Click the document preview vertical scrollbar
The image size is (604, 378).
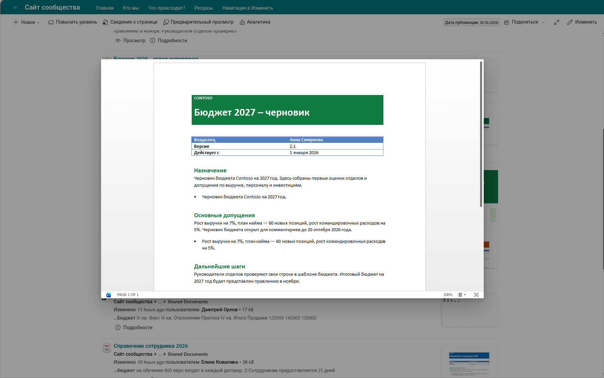point(481,134)
